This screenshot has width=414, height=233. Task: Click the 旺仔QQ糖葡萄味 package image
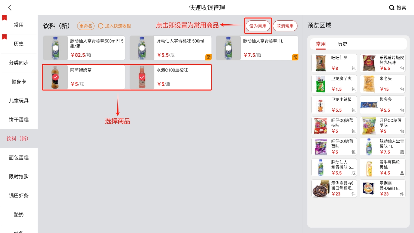click(x=320, y=147)
